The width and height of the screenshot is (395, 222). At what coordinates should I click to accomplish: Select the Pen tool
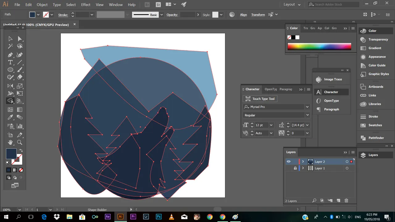coord(10,55)
